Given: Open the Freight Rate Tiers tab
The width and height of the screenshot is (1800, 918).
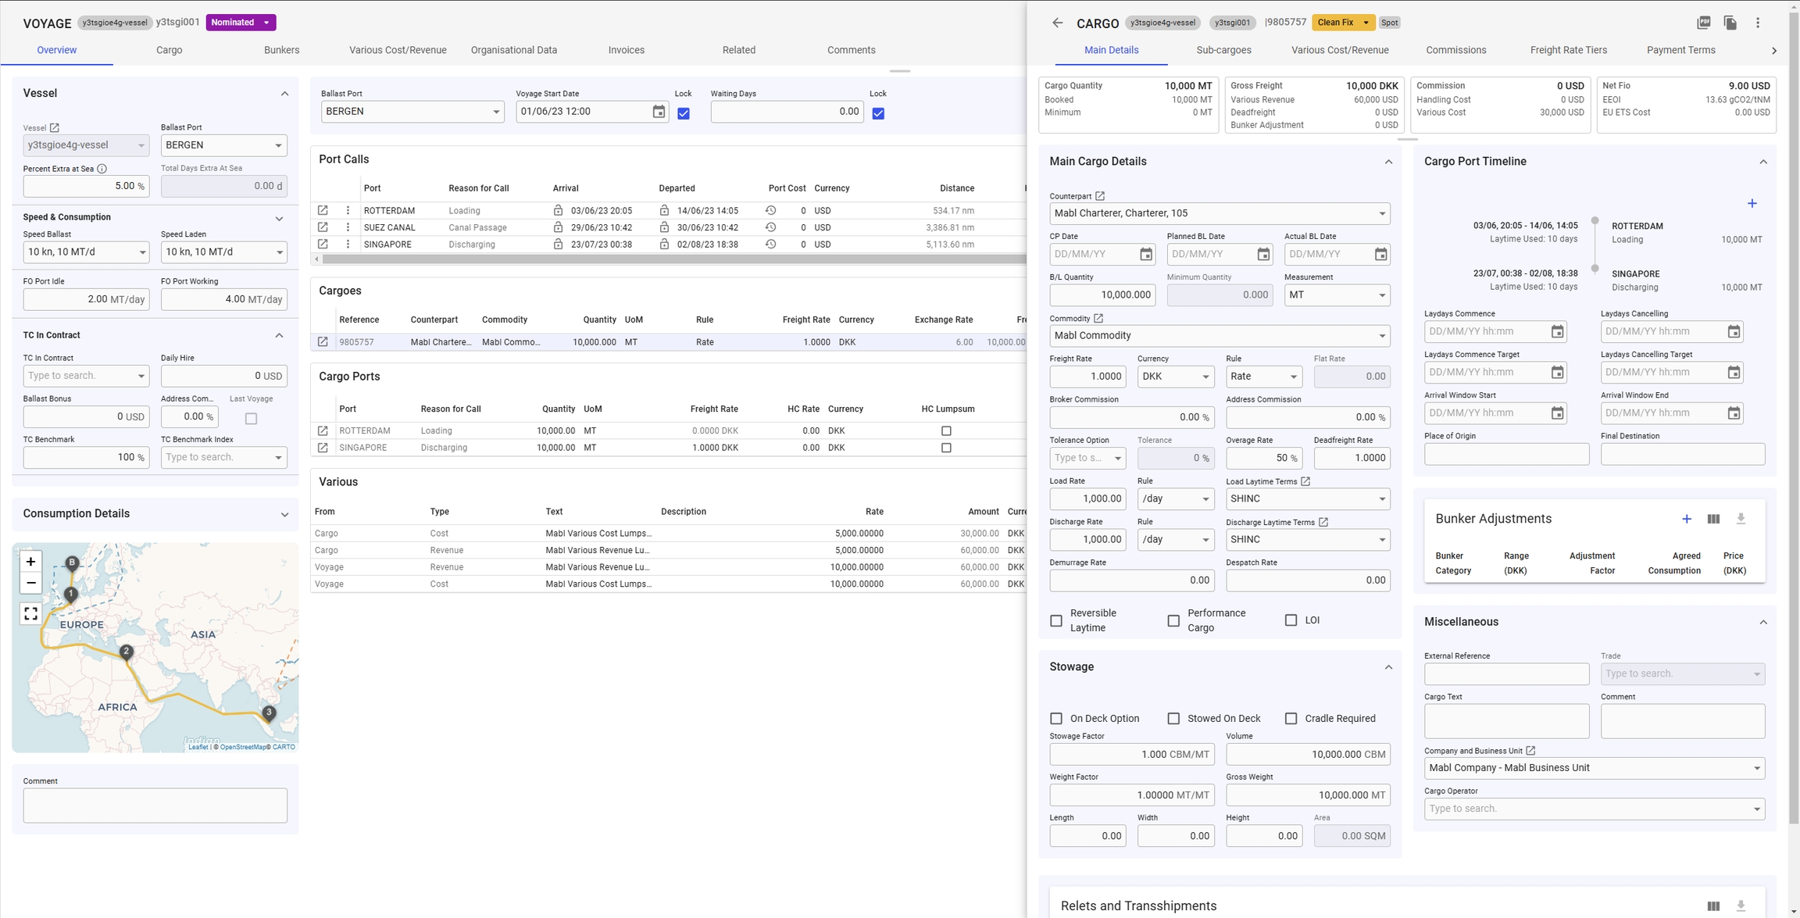Looking at the screenshot, I should click(x=1568, y=50).
